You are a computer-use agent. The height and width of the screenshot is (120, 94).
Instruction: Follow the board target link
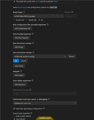pyautogui.click(x=22, y=7)
